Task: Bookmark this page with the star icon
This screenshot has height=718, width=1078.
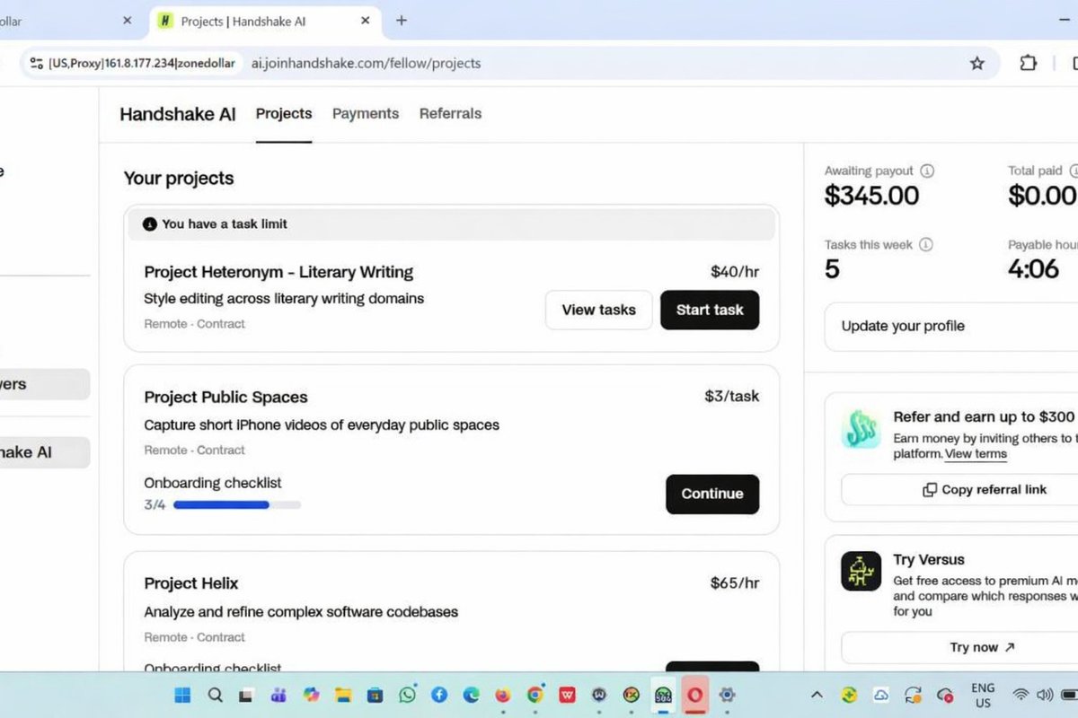Action: pyautogui.click(x=976, y=64)
